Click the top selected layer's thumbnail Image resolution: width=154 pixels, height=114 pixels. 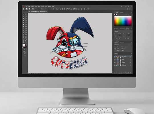coord(121,56)
